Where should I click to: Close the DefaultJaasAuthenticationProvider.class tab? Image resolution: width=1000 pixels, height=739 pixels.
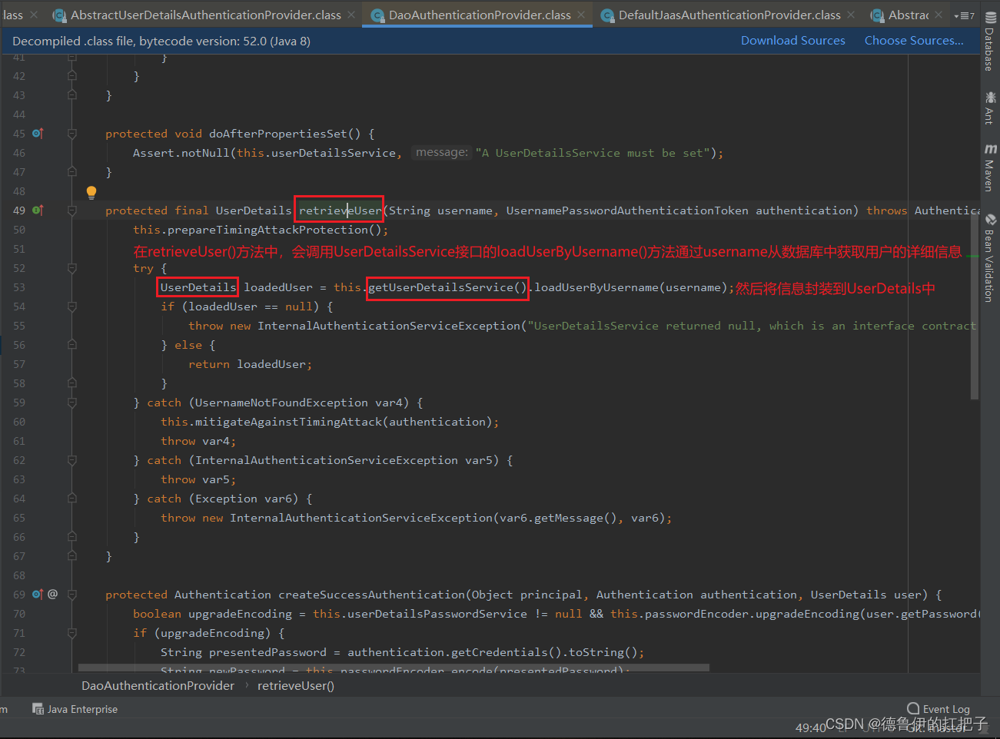click(851, 15)
